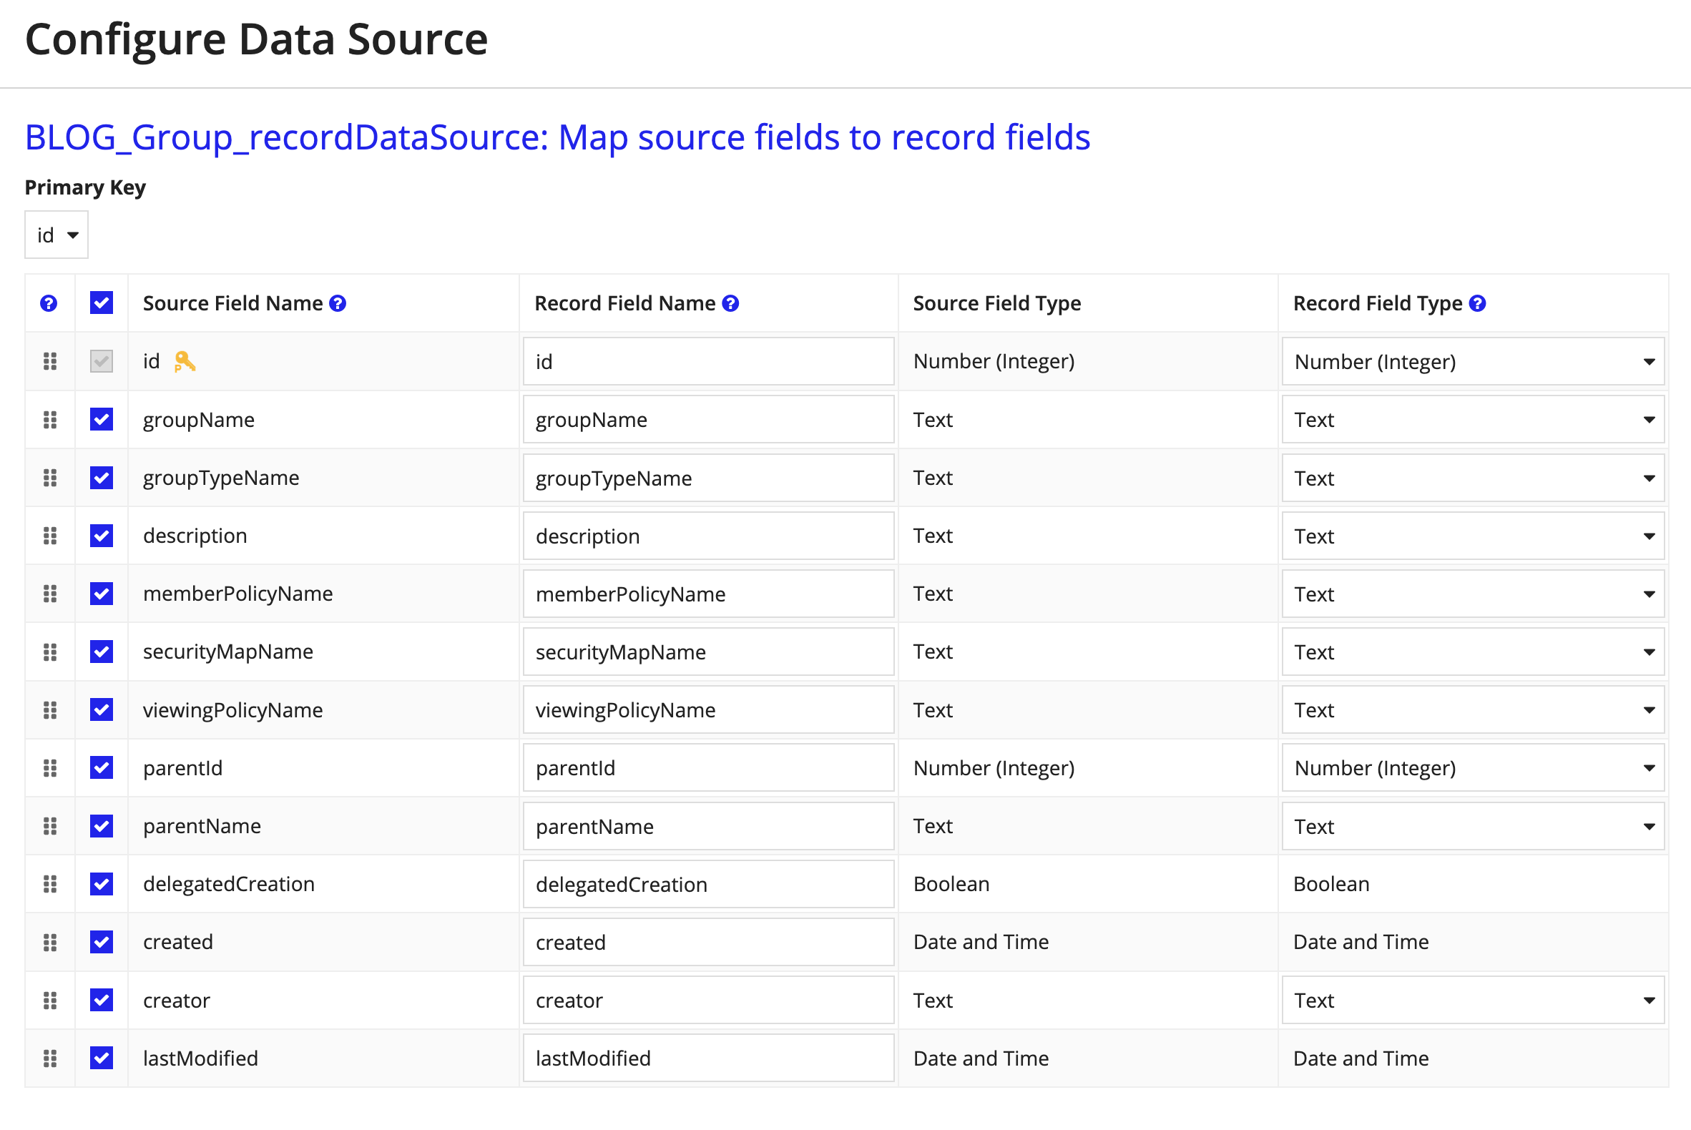Click drag handle of lastModified row
The image size is (1691, 1130).
[x=50, y=1058]
